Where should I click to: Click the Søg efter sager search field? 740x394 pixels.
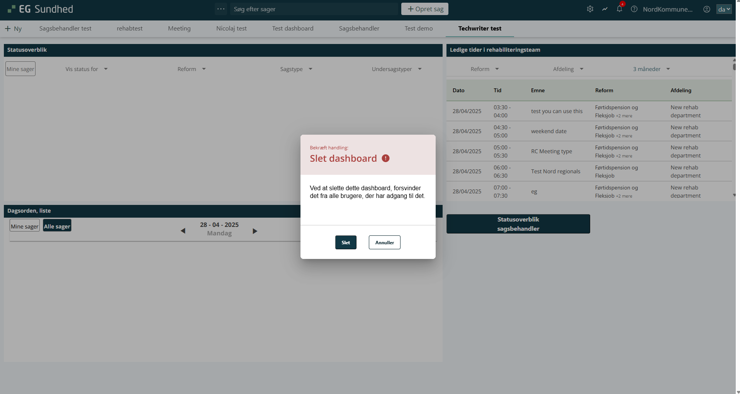tap(314, 9)
